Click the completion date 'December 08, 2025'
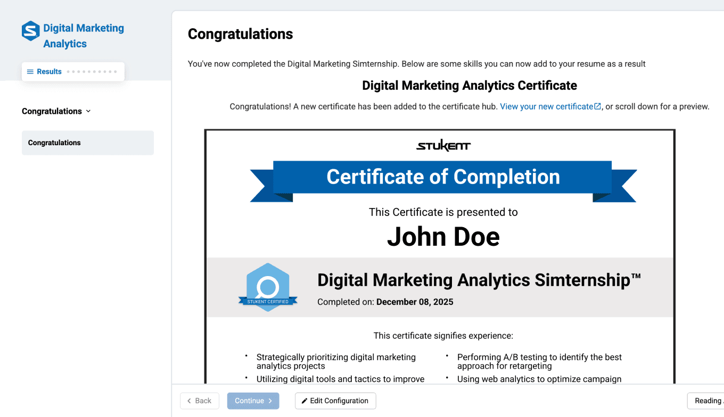724x417 pixels. coord(415,302)
